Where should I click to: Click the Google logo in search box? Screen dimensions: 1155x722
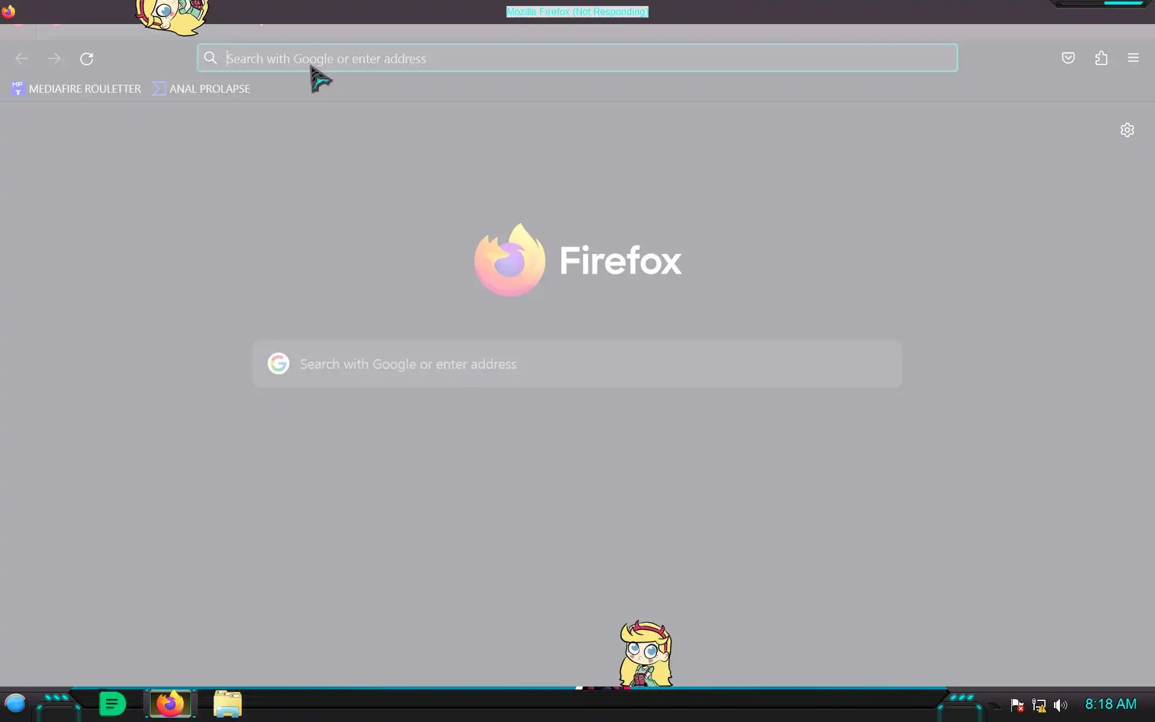(278, 363)
